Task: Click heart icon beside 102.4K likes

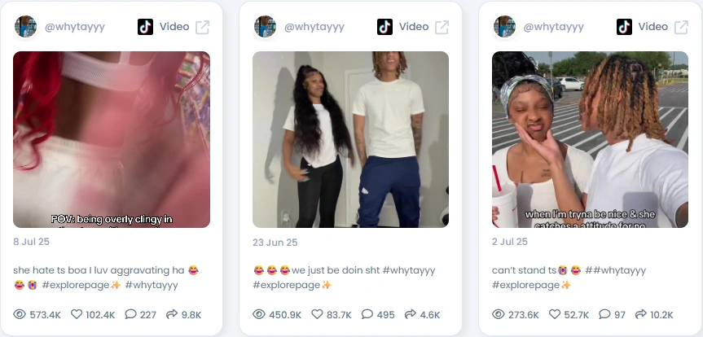Action: tap(77, 314)
